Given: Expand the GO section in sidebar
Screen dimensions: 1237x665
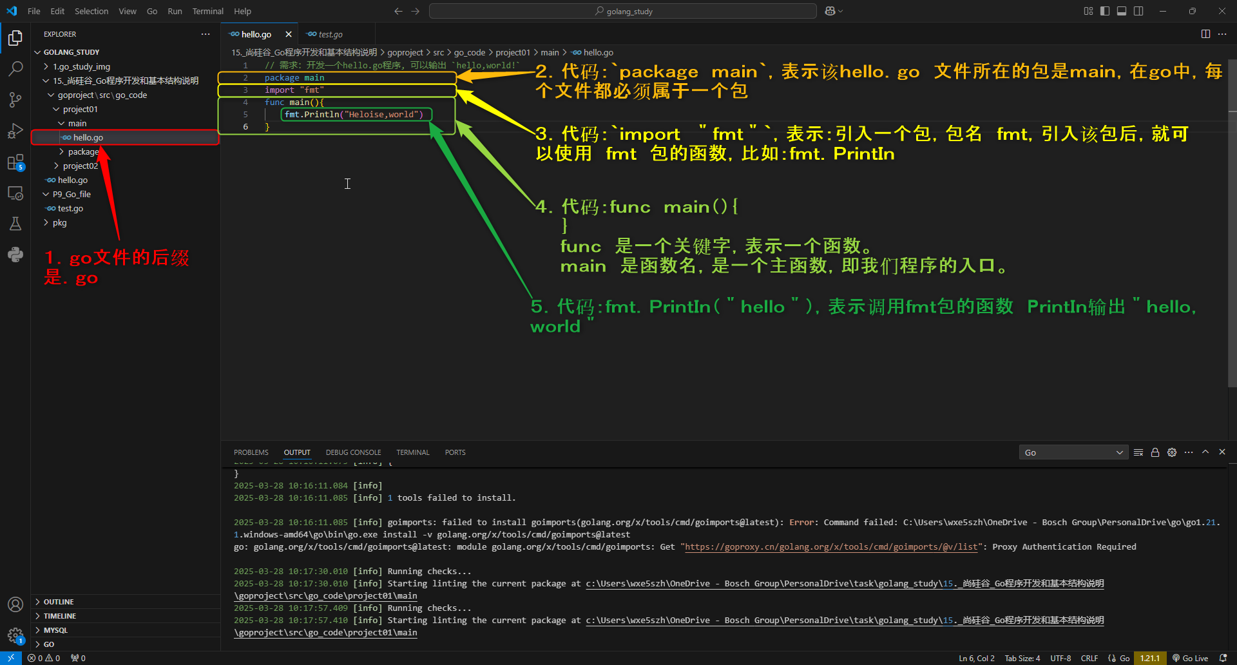Looking at the screenshot, I should 126,644.
